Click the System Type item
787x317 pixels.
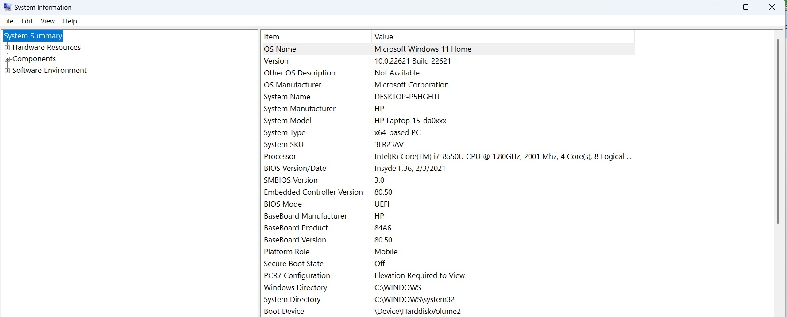[x=285, y=132]
